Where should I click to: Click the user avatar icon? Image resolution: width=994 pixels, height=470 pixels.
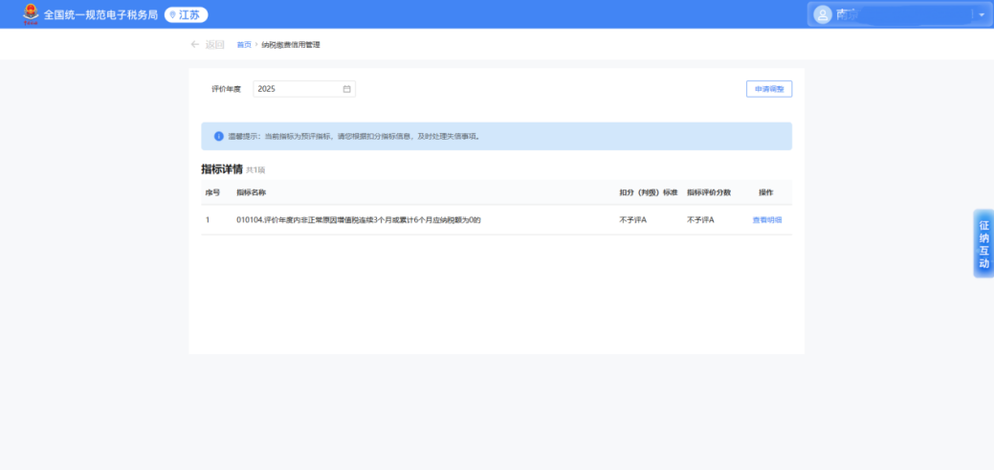[x=822, y=14]
